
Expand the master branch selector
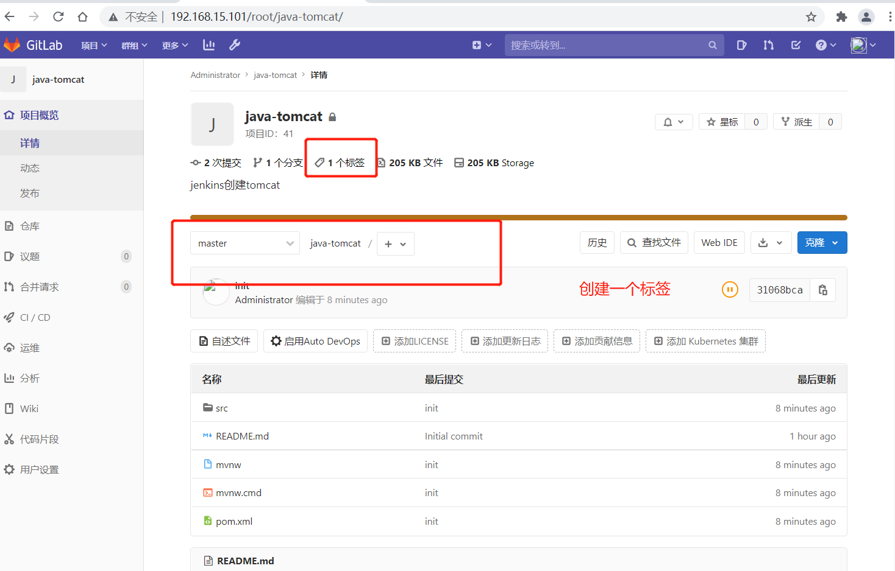[245, 243]
